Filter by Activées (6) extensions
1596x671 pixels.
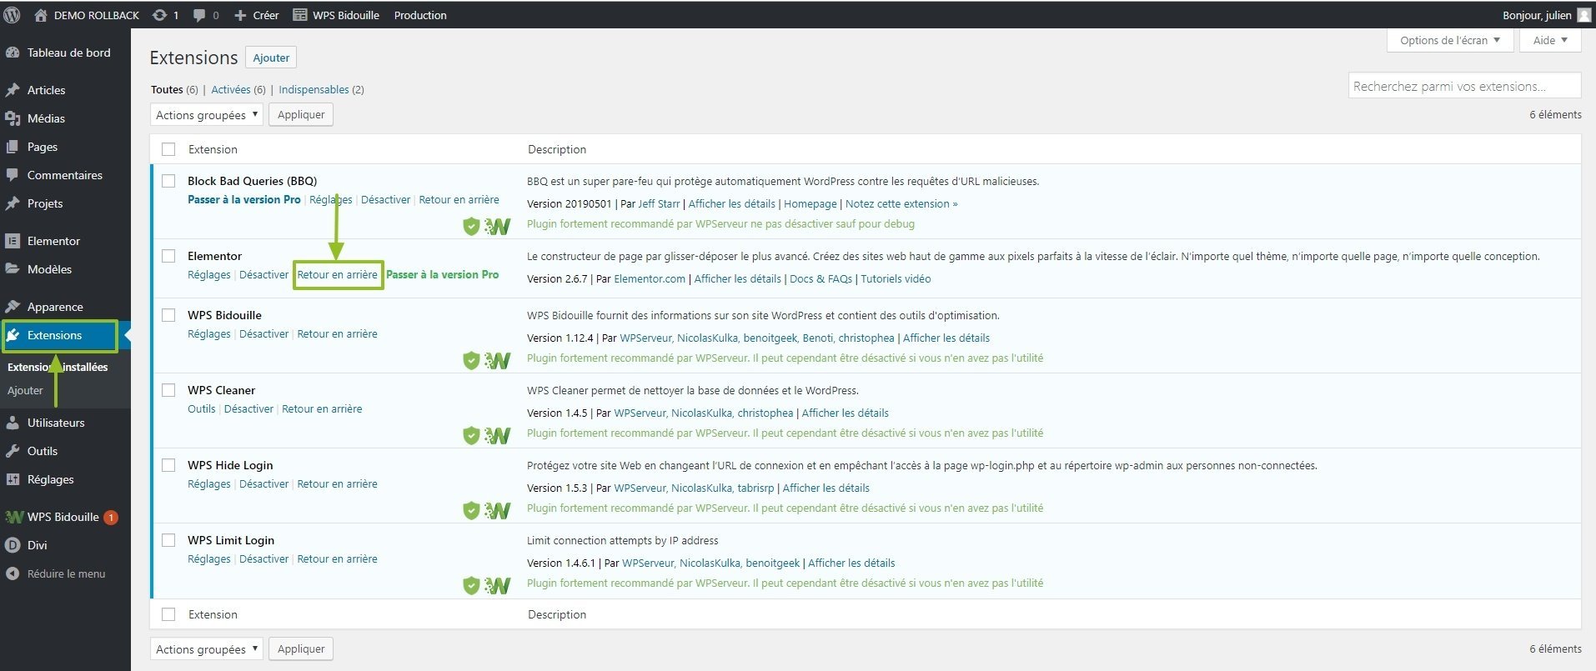(238, 89)
